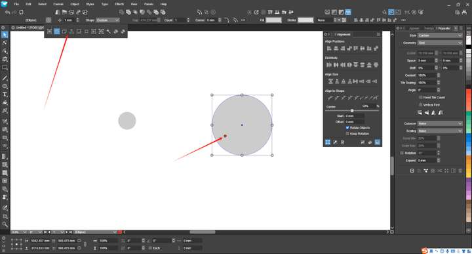Click the Corner field in context bar
The height and width of the screenshot is (254, 472).
click(x=211, y=20)
